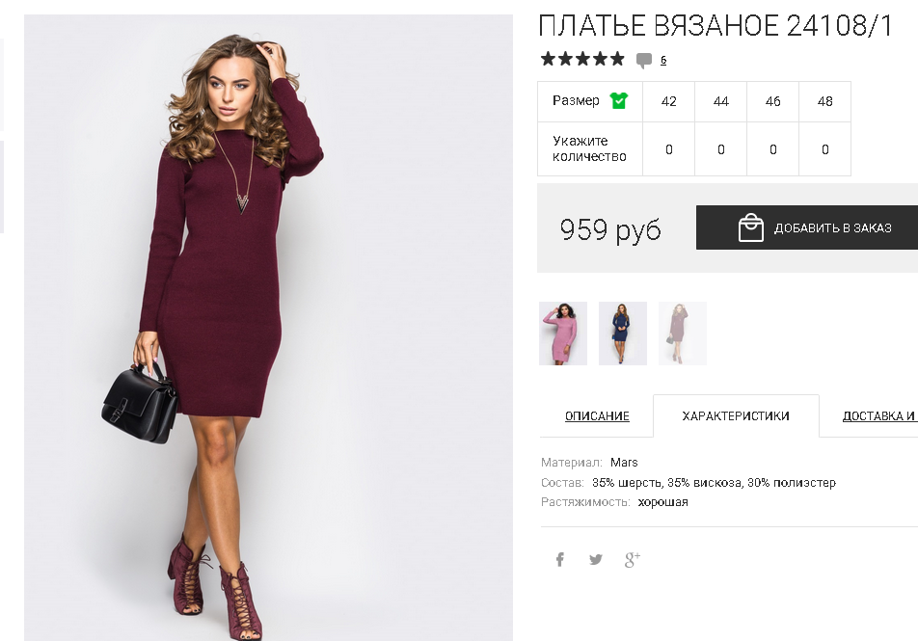The height and width of the screenshot is (641, 918).
Task: Share the dress on Twitter
Action: [x=595, y=560]
